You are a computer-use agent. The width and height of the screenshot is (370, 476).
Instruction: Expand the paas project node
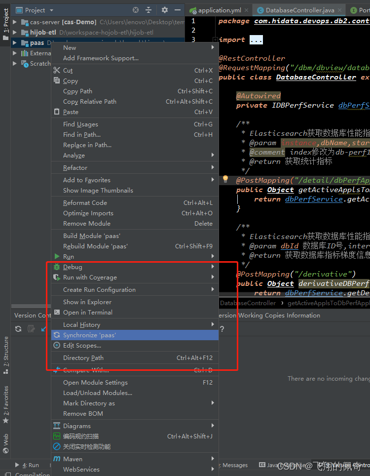coord(15,43)
